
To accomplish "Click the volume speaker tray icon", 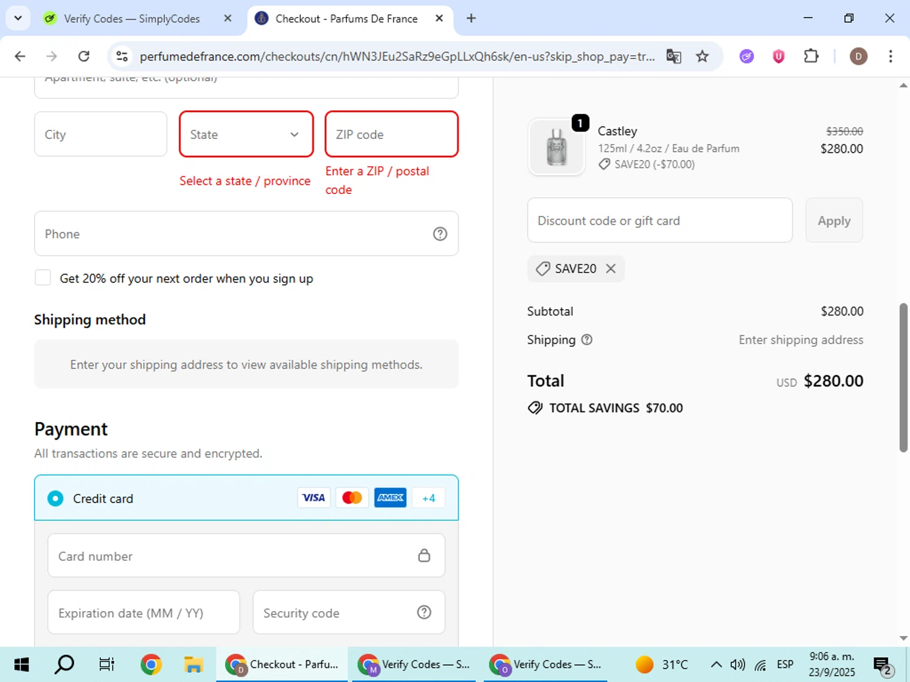I will click(738, 664).
